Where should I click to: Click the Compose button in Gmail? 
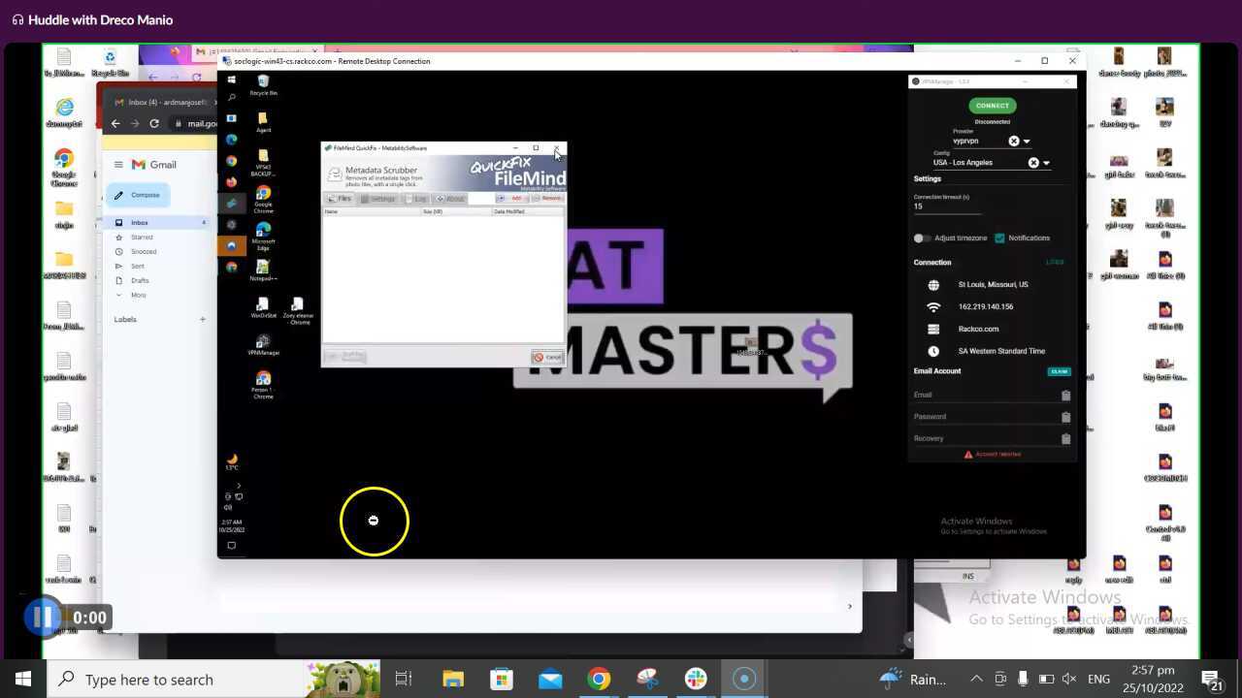pos(138,195)
